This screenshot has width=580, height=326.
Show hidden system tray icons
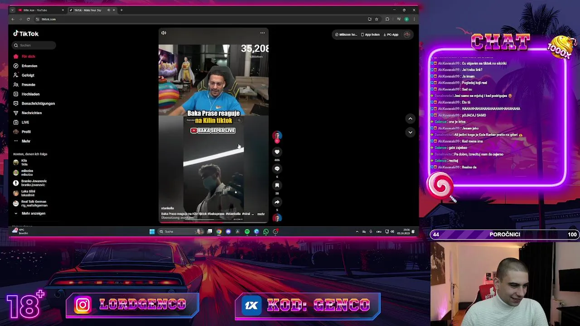coord(357,231)
